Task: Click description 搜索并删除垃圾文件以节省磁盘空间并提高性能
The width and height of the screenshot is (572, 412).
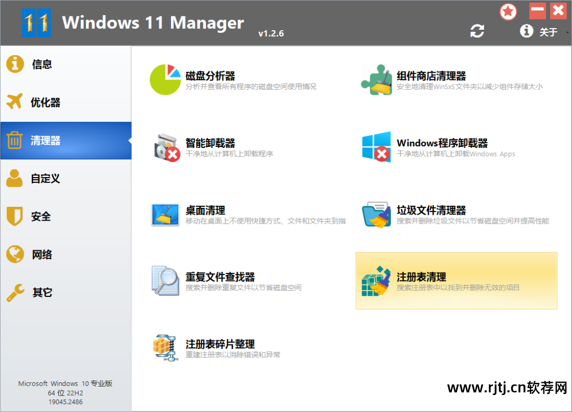Action: tap(473, 221)
